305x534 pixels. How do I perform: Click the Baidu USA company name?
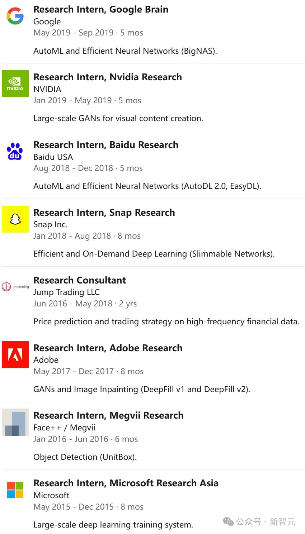(53, 157)
